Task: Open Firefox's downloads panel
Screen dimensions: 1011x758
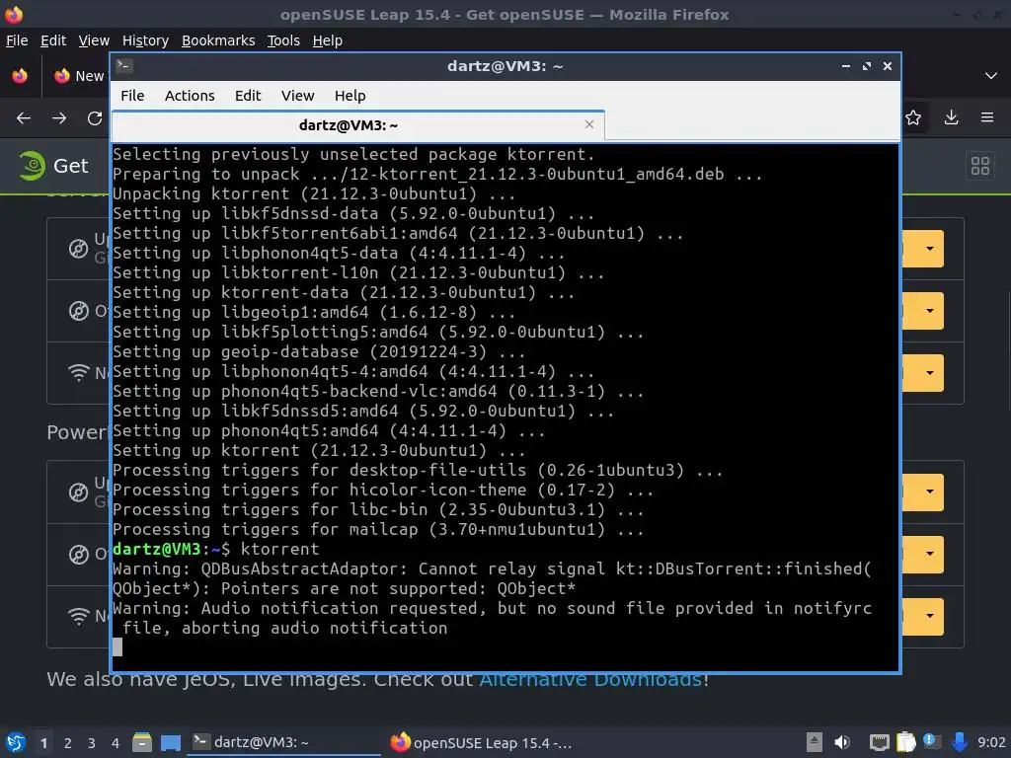Action: (x=951, y=117)
